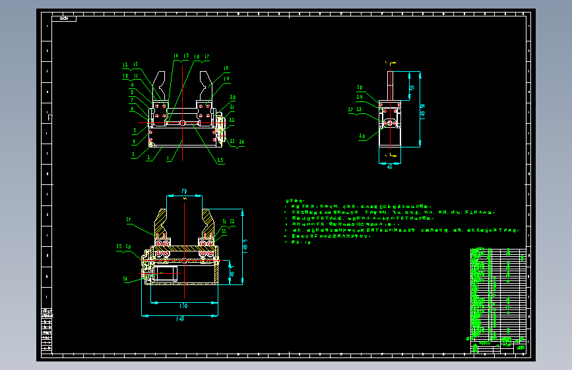Click the right gripper finger in front view
The height and width of the screenshot is (370, 572).
point(205,86)
